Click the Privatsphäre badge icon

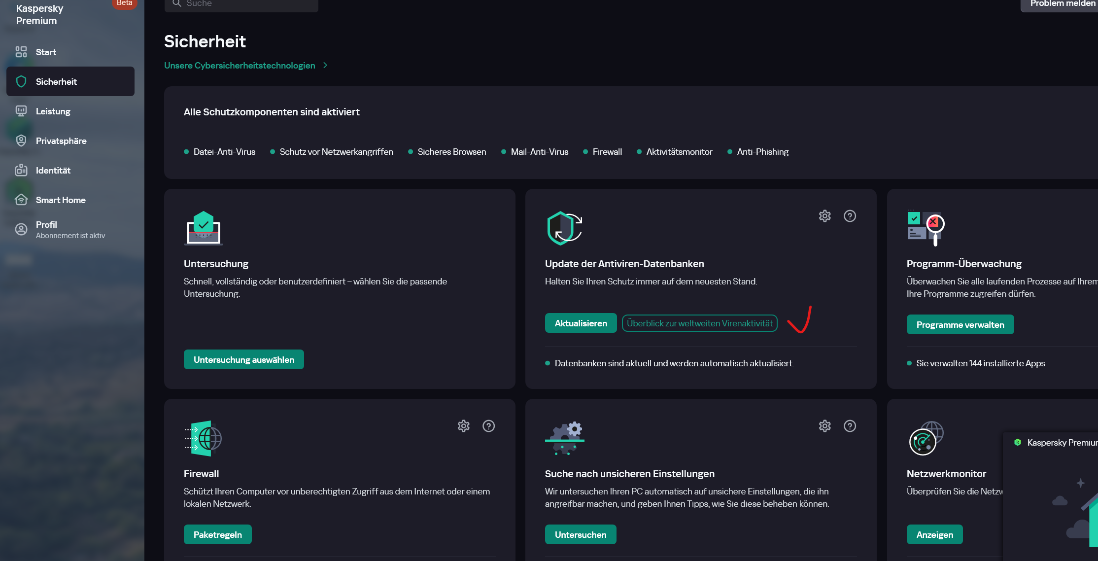coord(21,140)
